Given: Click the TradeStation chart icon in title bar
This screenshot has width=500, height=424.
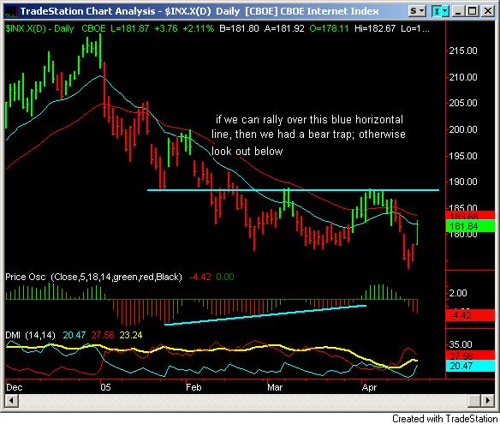Looking at the screenshot, I should (11, 12).
